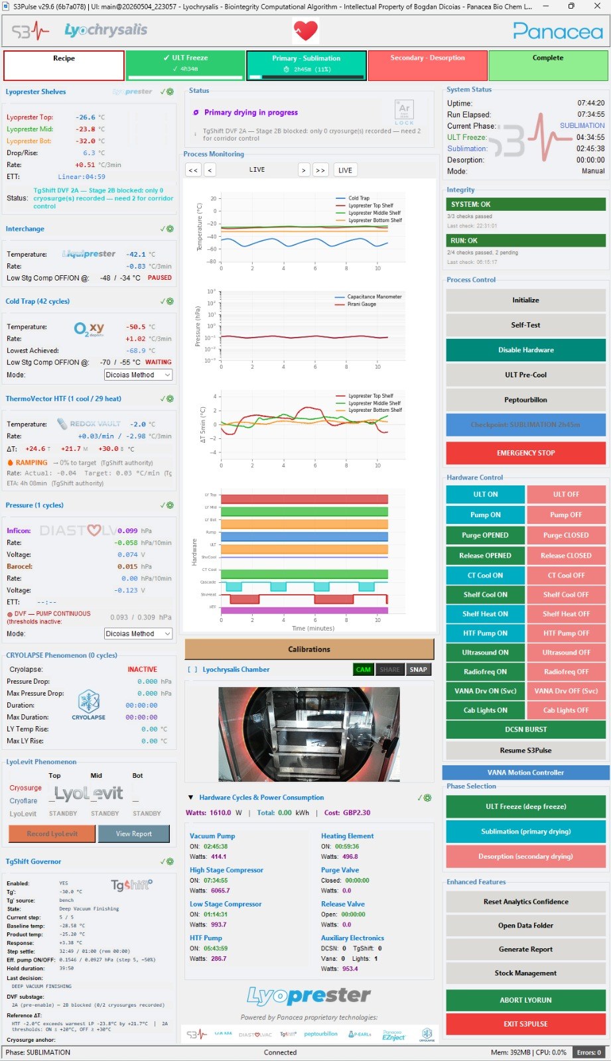Click the Panacea logo in header
This screenshot has width=611, height=1061.
[557, 31]
